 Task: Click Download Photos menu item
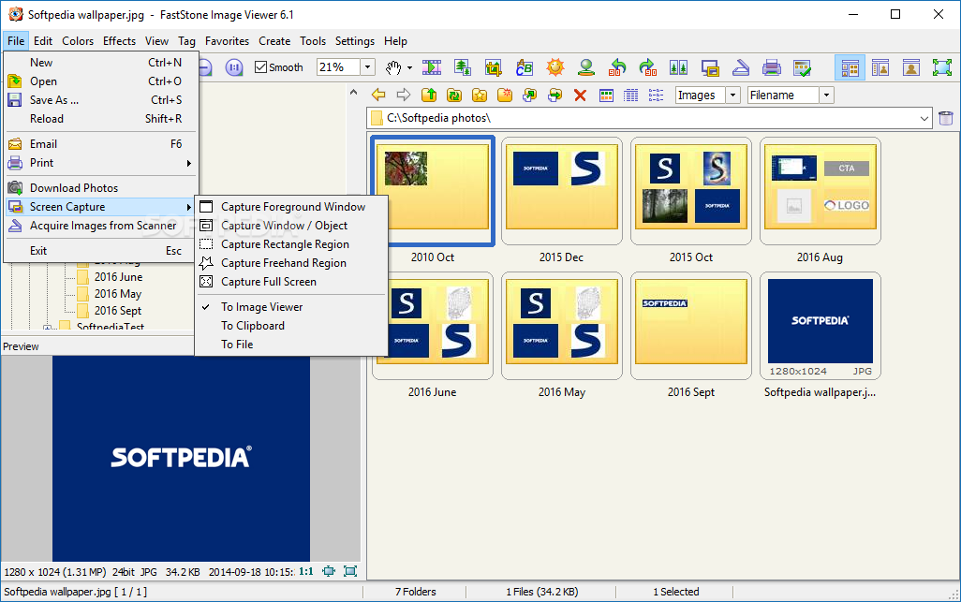tap(100, 188)
